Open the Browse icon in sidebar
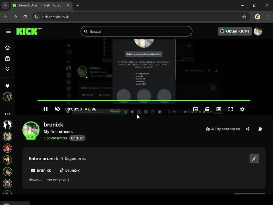Screen dimensions: 273x205 click(7, 58)
